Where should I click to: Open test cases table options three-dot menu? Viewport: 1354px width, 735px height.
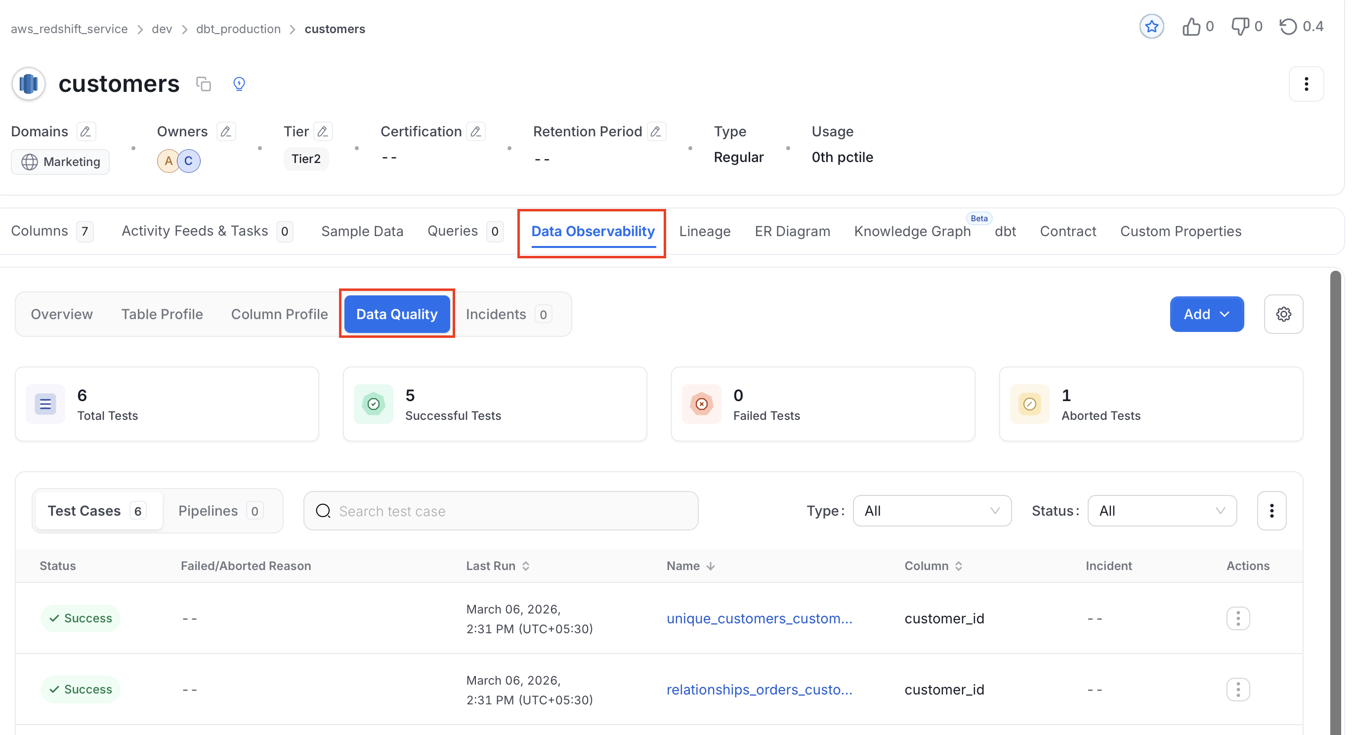coord(1271,511)
